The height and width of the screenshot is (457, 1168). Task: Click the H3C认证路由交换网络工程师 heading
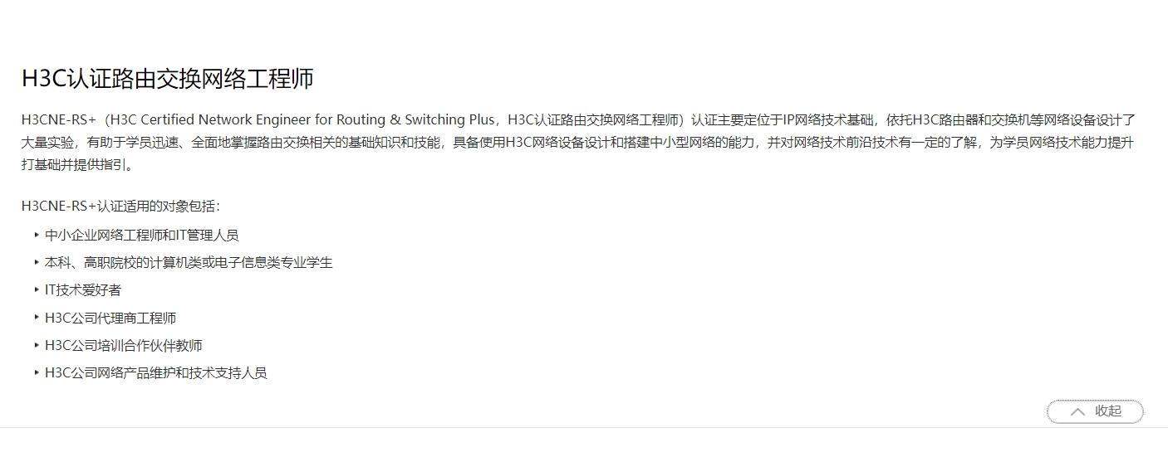pyautogui.click(x=168, y=79)
